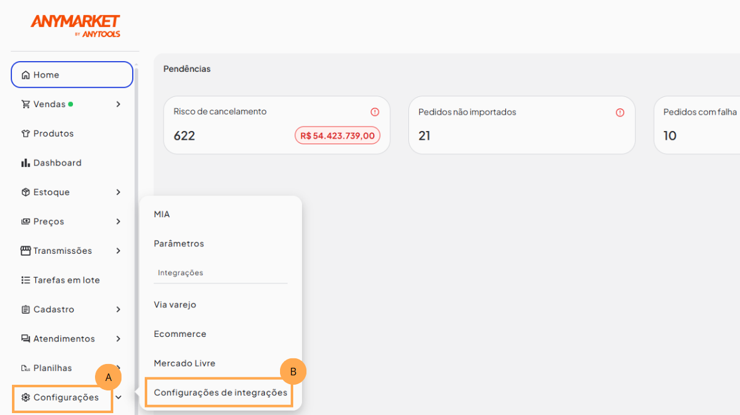Click the Dashboard bar chart icon
This screenshot has width=740, height=415.
tap(26, 163)
